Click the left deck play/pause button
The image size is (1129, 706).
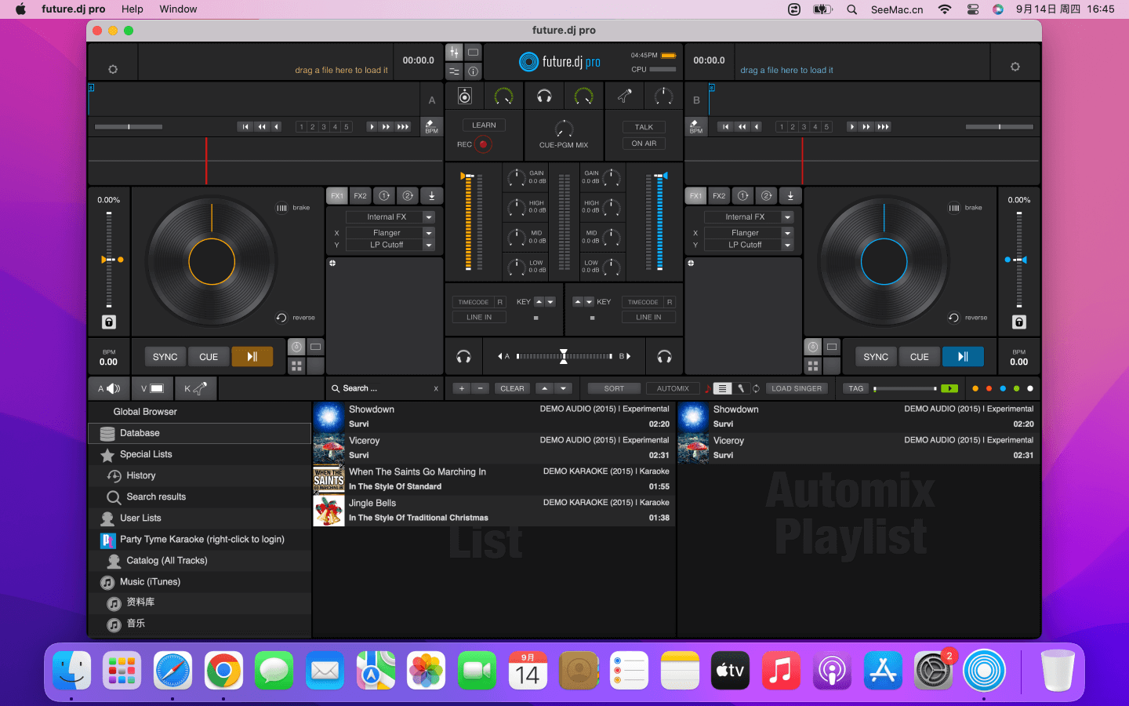pos(252,357)
